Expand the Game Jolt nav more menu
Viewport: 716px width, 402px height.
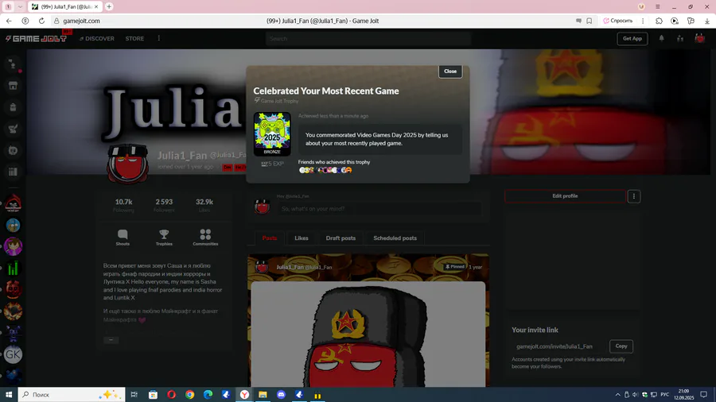point(159,38)
